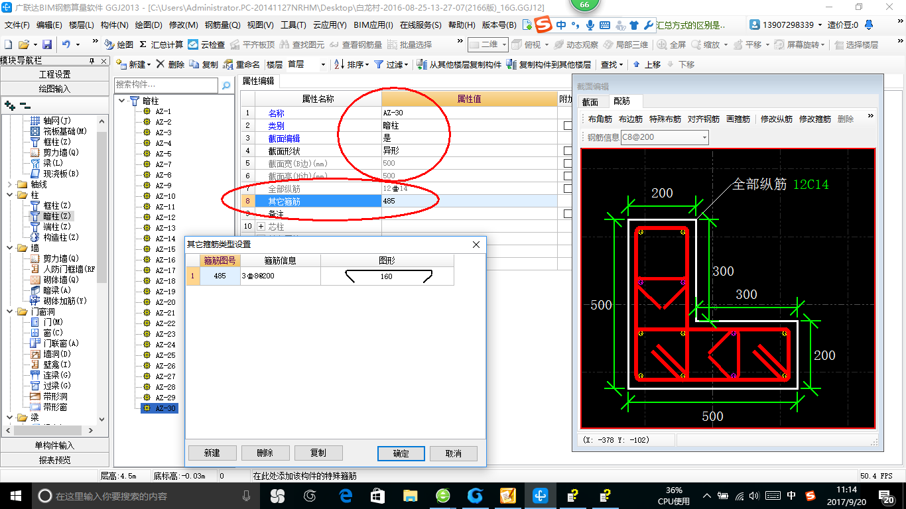
Task: Open the 钢筋信息 C8@200 combo box
Action: pyautogui.click(x=664, y=137)
